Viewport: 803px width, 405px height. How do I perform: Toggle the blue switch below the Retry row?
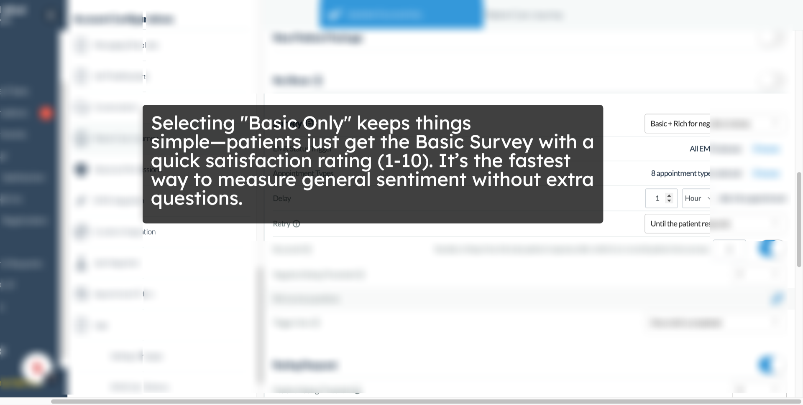(x=769, y=249)
